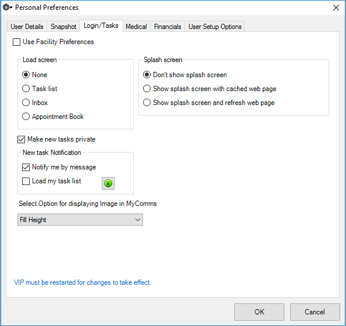Select the Login/Tasks tab
This screenshot has height=326, width=346.
pyautogui.click(x=101, y=26)
